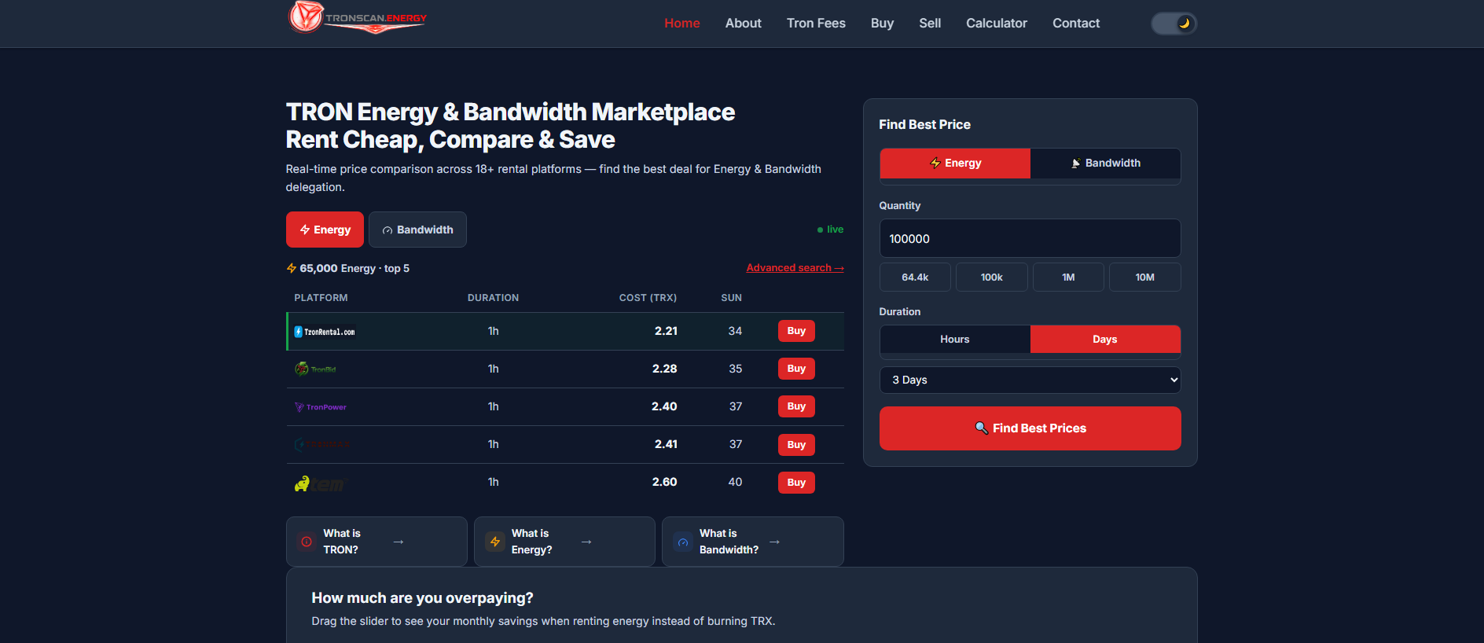The height and width of the screenshot is (643, 1484).
Task: Select the Bandwidth tab above the price table
Action: pyautogui.click(x=417, y=230)
